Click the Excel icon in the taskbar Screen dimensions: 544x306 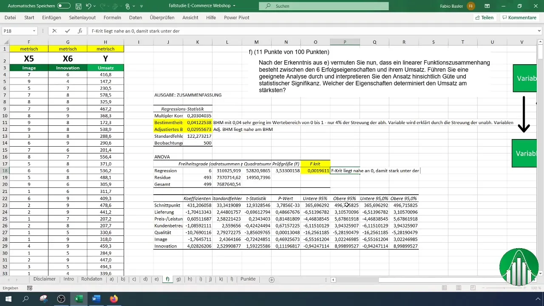(78, 299)
